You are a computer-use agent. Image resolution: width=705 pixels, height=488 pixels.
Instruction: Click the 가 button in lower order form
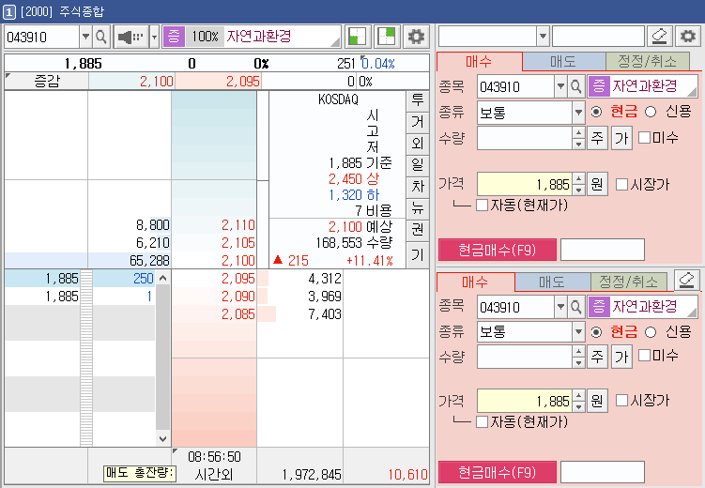(x=621, y=357)
